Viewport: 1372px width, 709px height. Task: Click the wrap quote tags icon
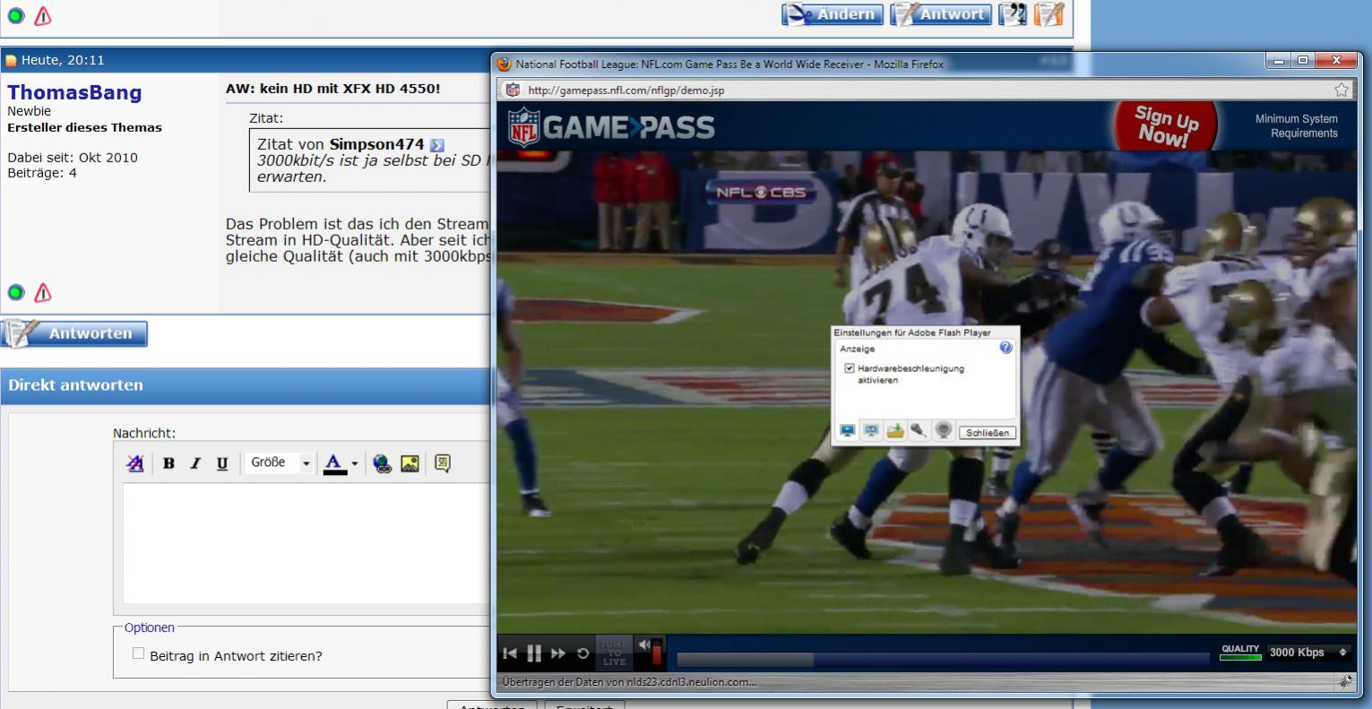coord(443,463)
